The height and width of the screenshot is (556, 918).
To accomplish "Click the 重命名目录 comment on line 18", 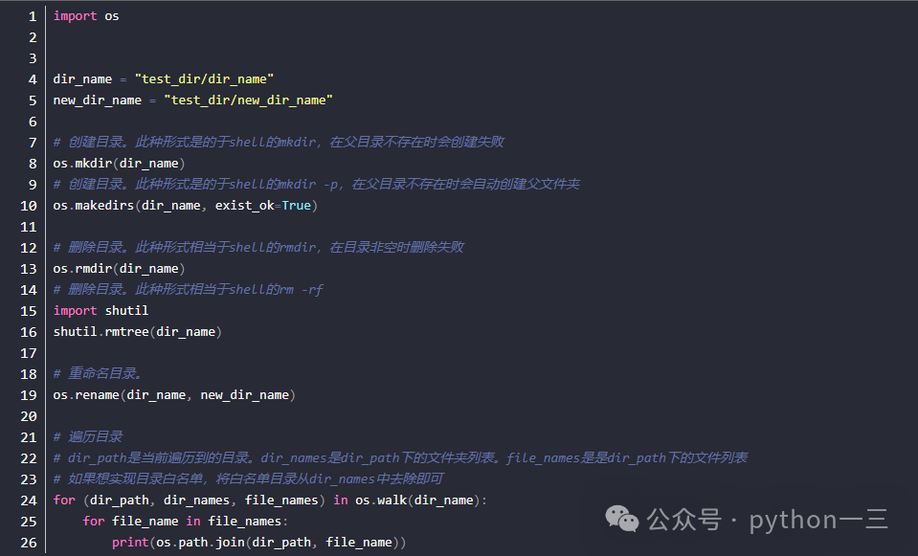I will (98, 373).
